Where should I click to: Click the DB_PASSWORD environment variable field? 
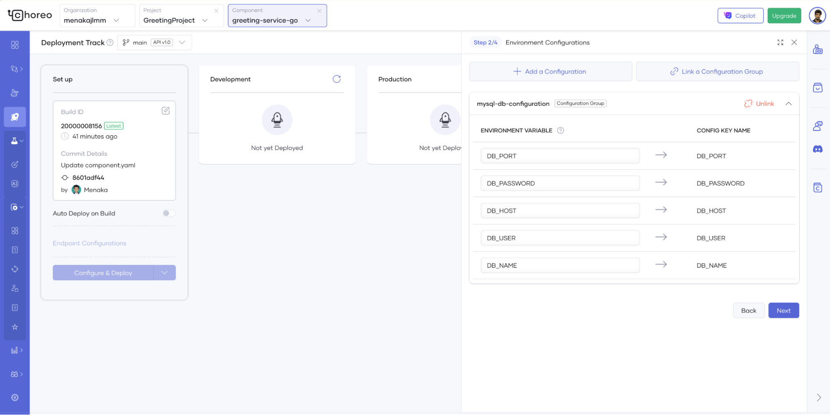point(560,183)
